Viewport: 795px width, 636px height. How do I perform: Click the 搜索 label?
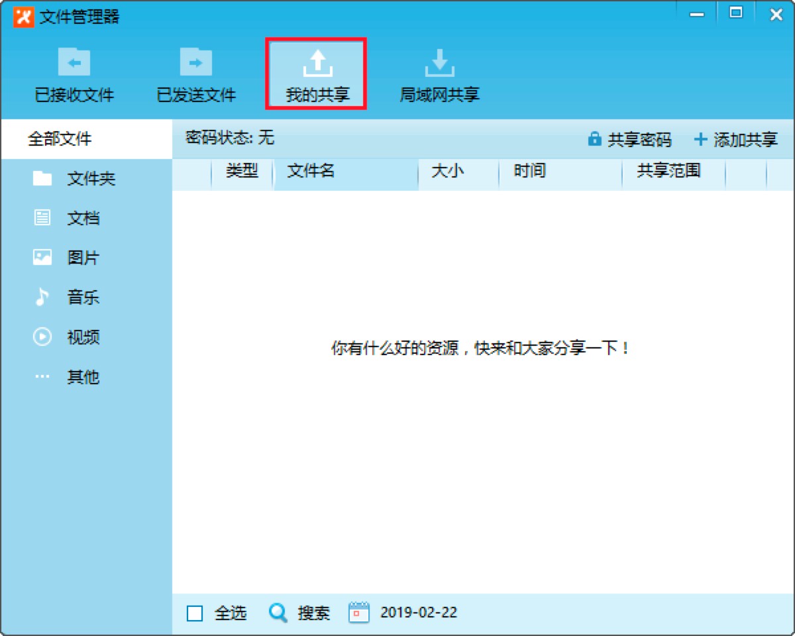click(x=314, y=613)
